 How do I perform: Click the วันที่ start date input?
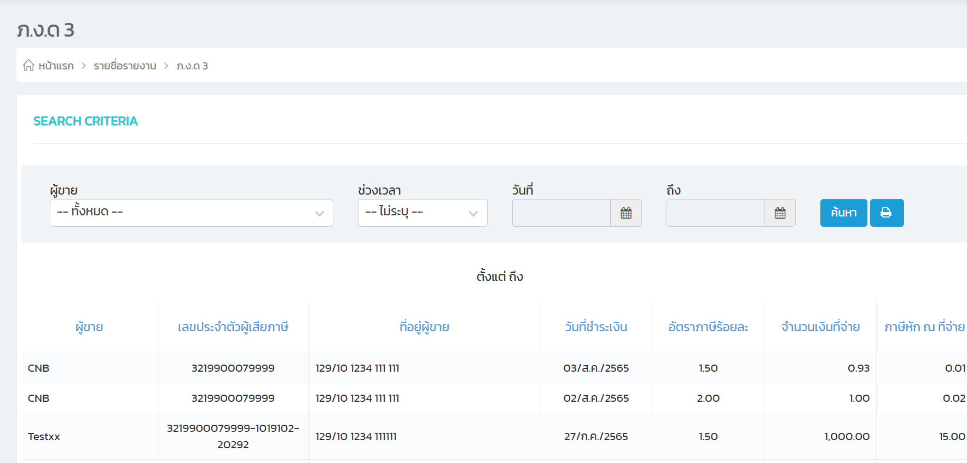tap(561, 213)
